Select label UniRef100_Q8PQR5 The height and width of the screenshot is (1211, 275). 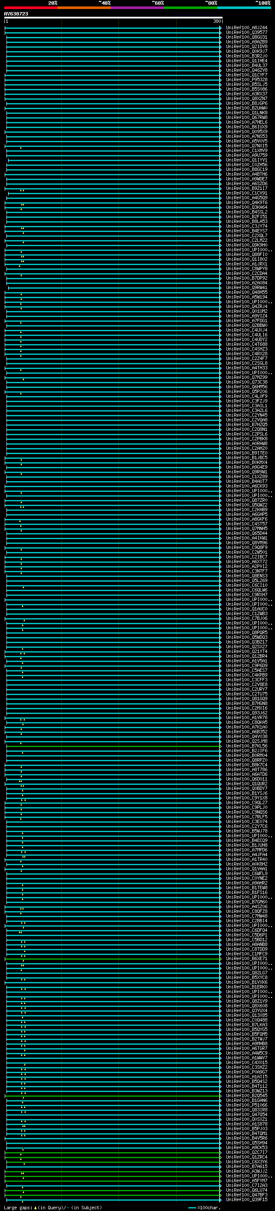pyautogui.click(x=247, y=633)
